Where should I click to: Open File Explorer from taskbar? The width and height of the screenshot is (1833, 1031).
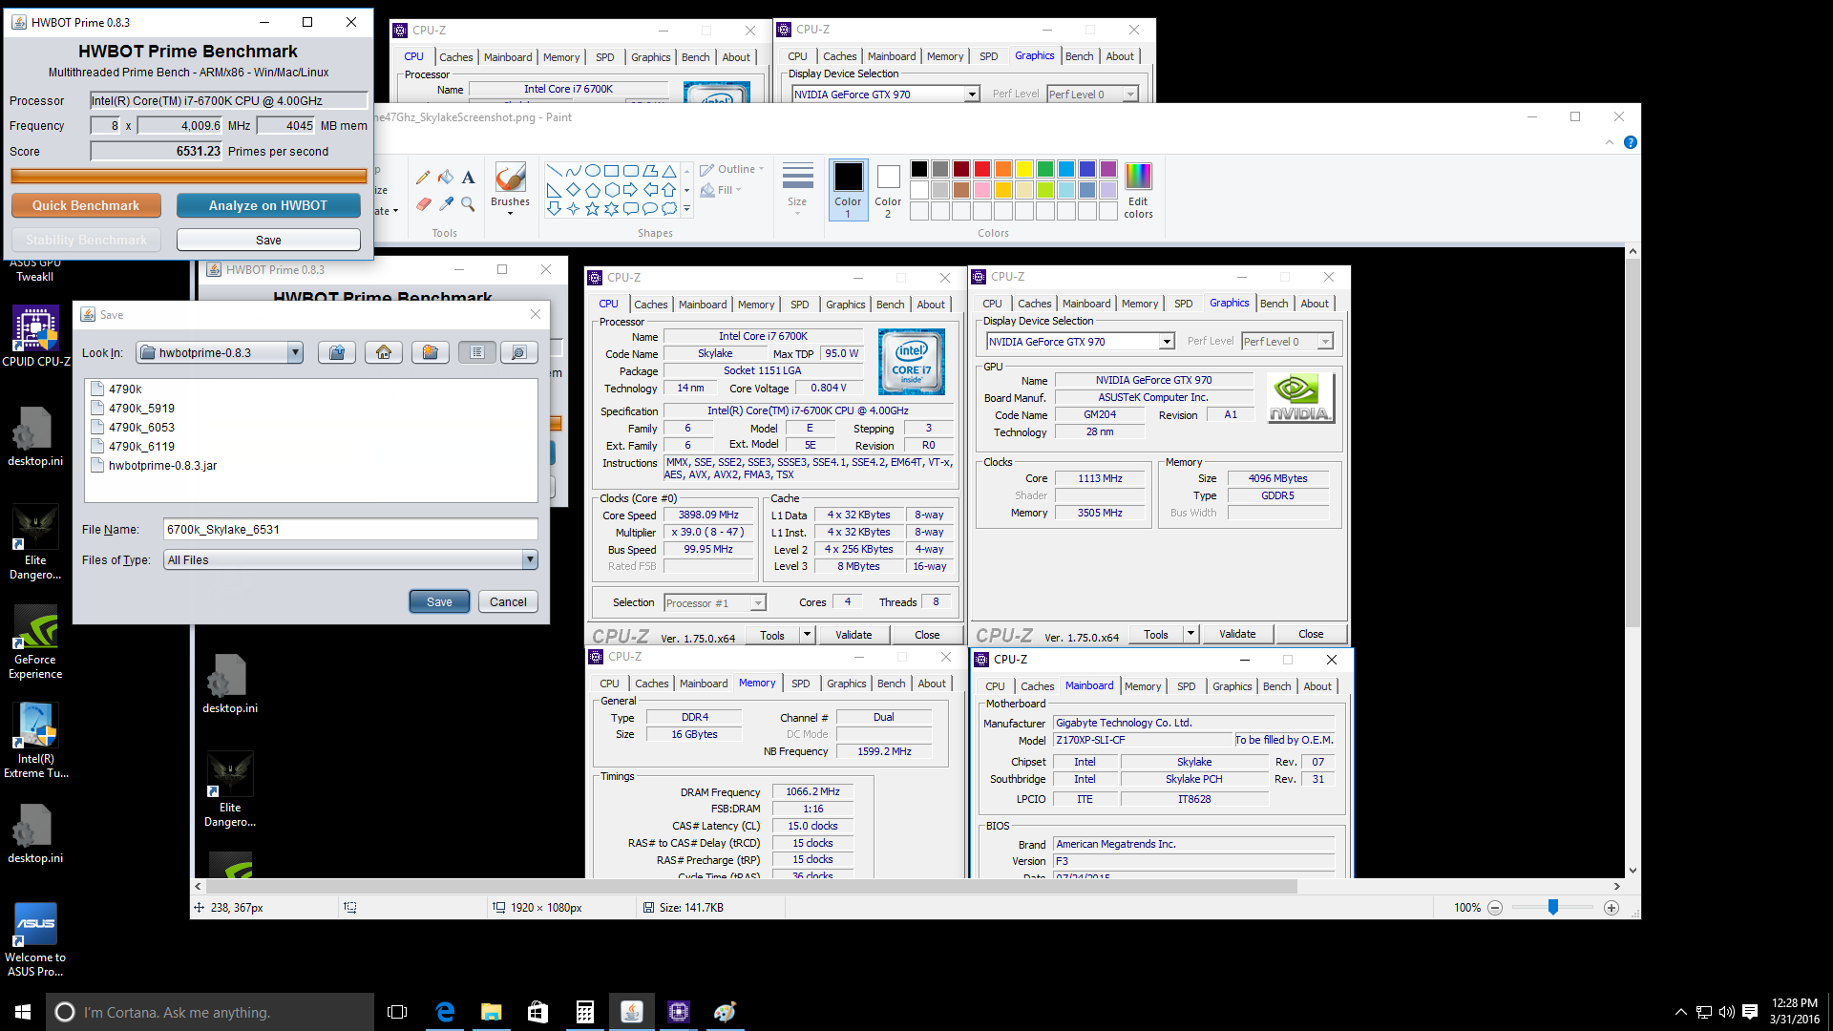click(492, 1012)
